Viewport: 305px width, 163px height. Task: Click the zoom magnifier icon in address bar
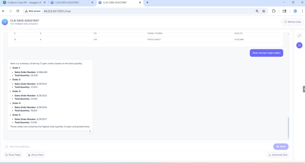pyautogui.click(x=257, y=11)
